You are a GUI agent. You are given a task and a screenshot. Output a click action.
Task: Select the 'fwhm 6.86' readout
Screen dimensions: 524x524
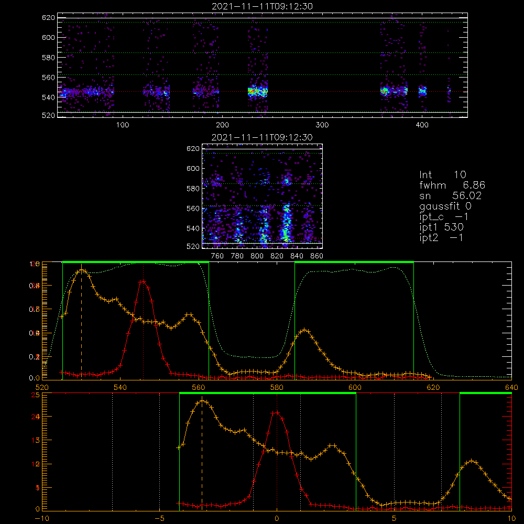pyautogui.click(x=452, y=185)
